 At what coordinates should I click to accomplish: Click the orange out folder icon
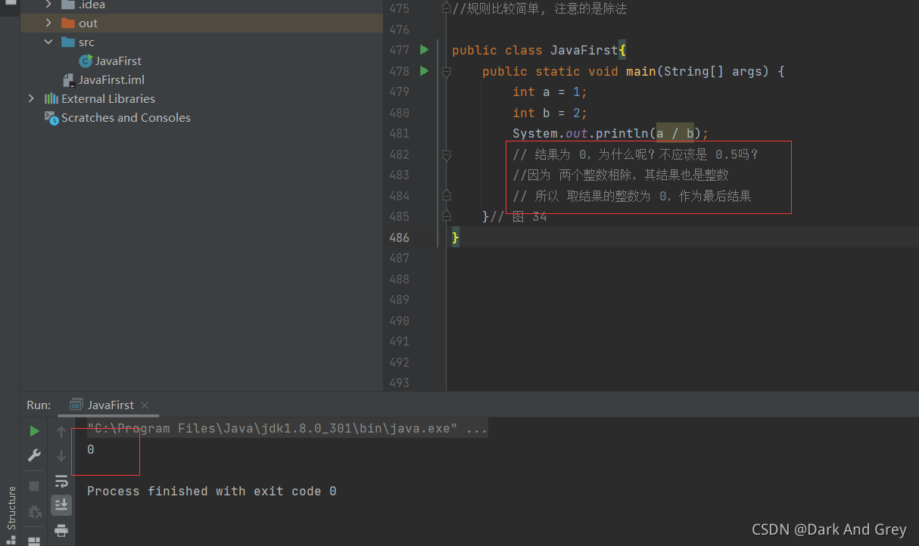point(67,23)
